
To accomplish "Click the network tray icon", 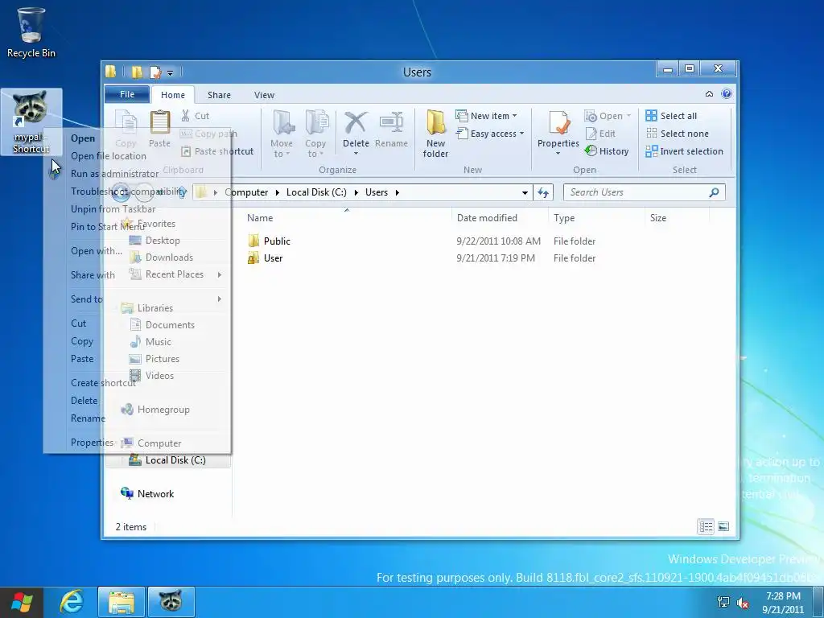I will pyautogui.click(x=723, y=603).
